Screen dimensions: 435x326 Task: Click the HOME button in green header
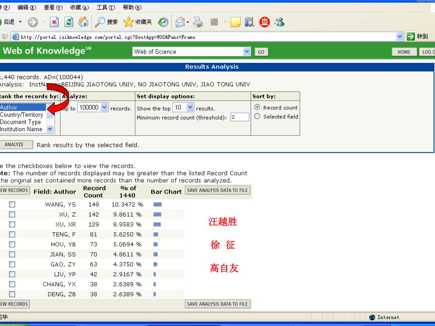404,52
